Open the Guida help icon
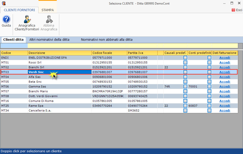This screenshot has height=154, width=243. coord(6,20)
